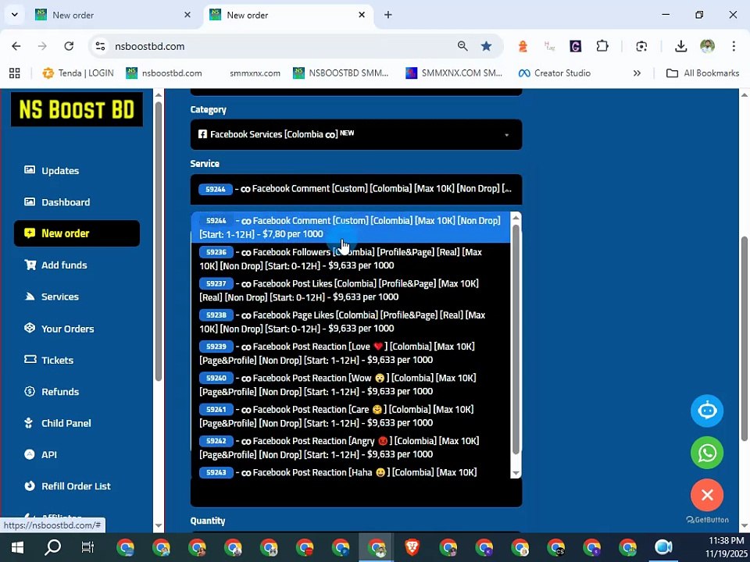This screenshot has height=562, width=750.
Task: Close the floating contact buttons
Action: (x=706, y=495)
